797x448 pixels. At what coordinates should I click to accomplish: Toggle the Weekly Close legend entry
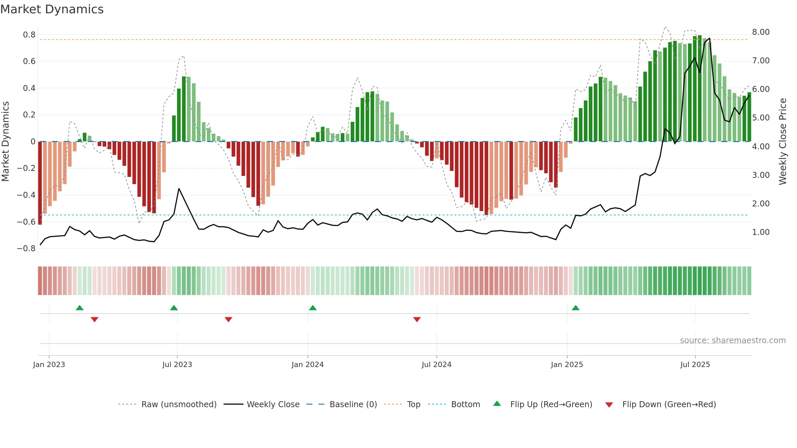pos(261,404)
